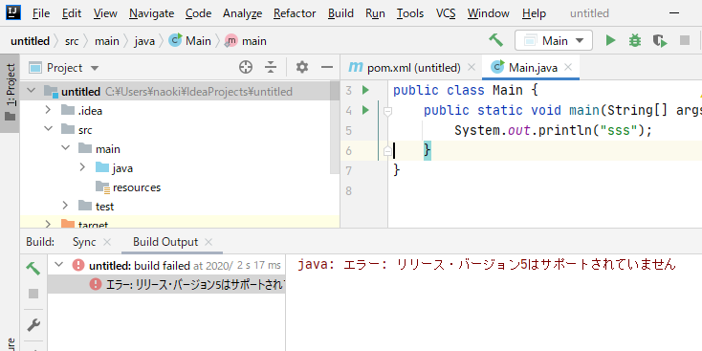Click the locate crosshair icon in Project panel
The width and height of the screenshot is (702, 351).
pyautogui.click(x=246, y=68)
